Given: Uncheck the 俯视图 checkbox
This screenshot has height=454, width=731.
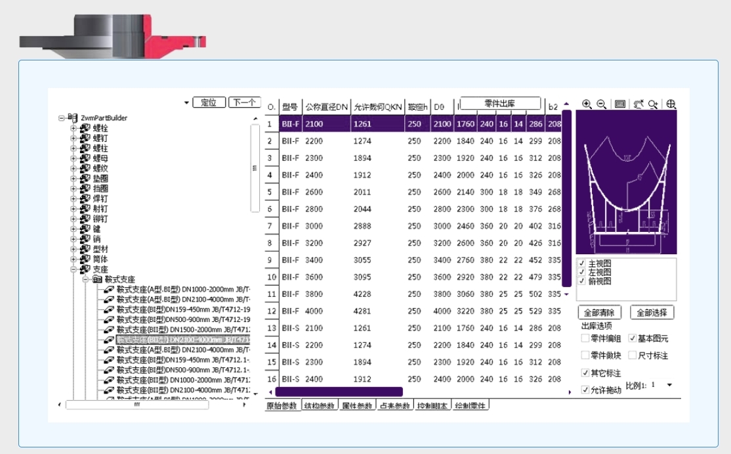Looking at the screenshot, I should [581, 281].
